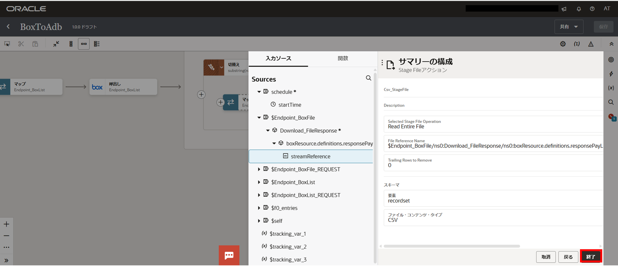
Task: Click the 保存 save button
Action: coord(603,27)
